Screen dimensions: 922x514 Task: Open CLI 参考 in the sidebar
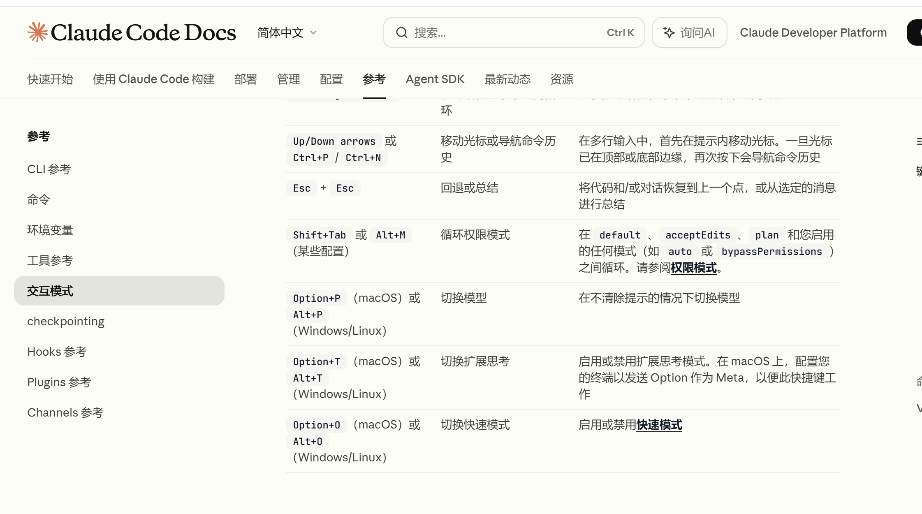[x=49, y=169]
